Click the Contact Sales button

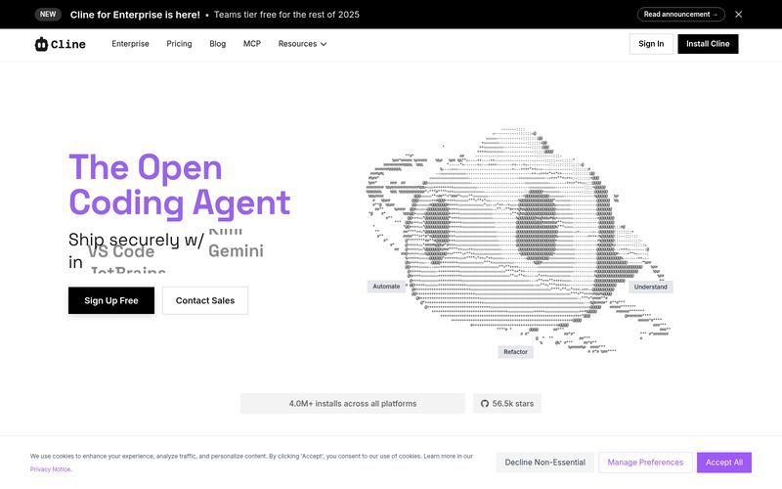coord(205,300)
